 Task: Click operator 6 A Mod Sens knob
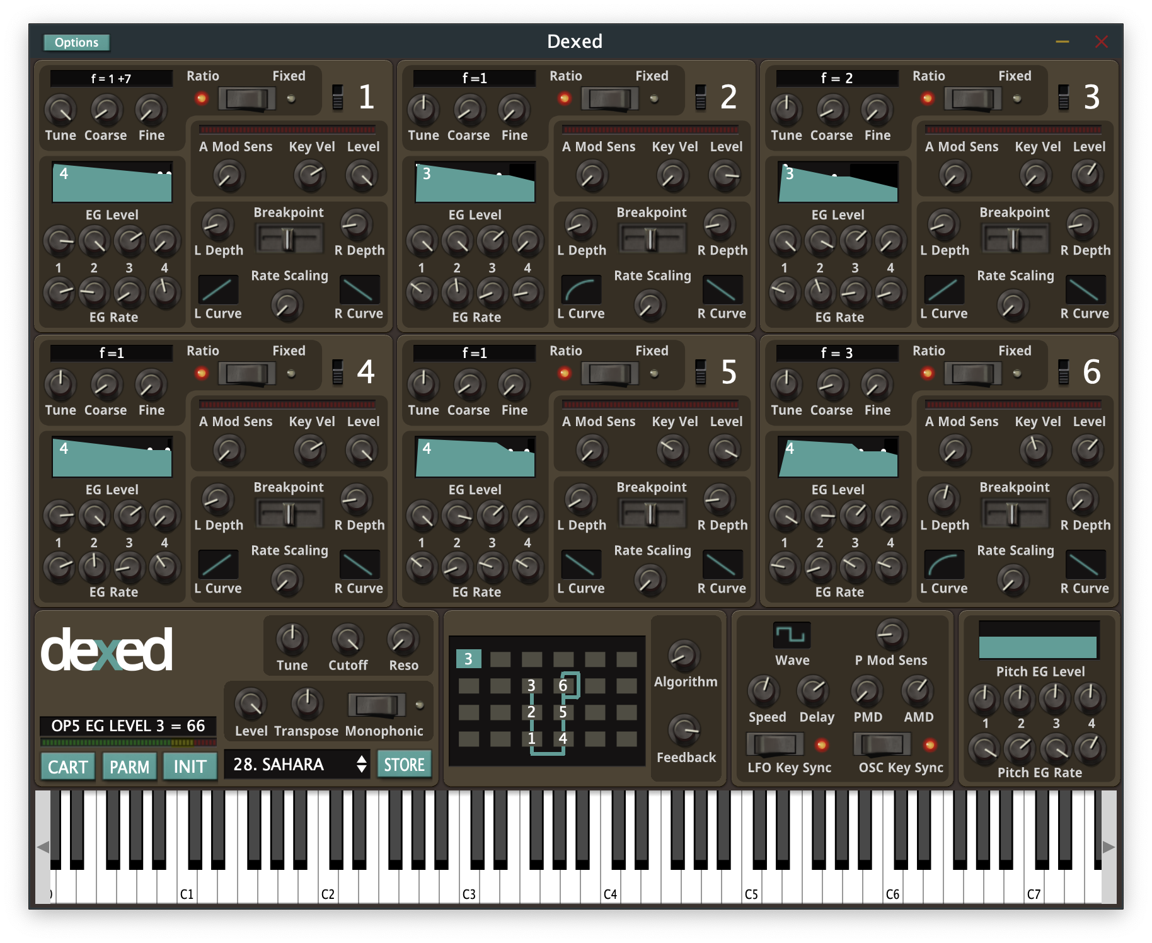tap(955, 450)
